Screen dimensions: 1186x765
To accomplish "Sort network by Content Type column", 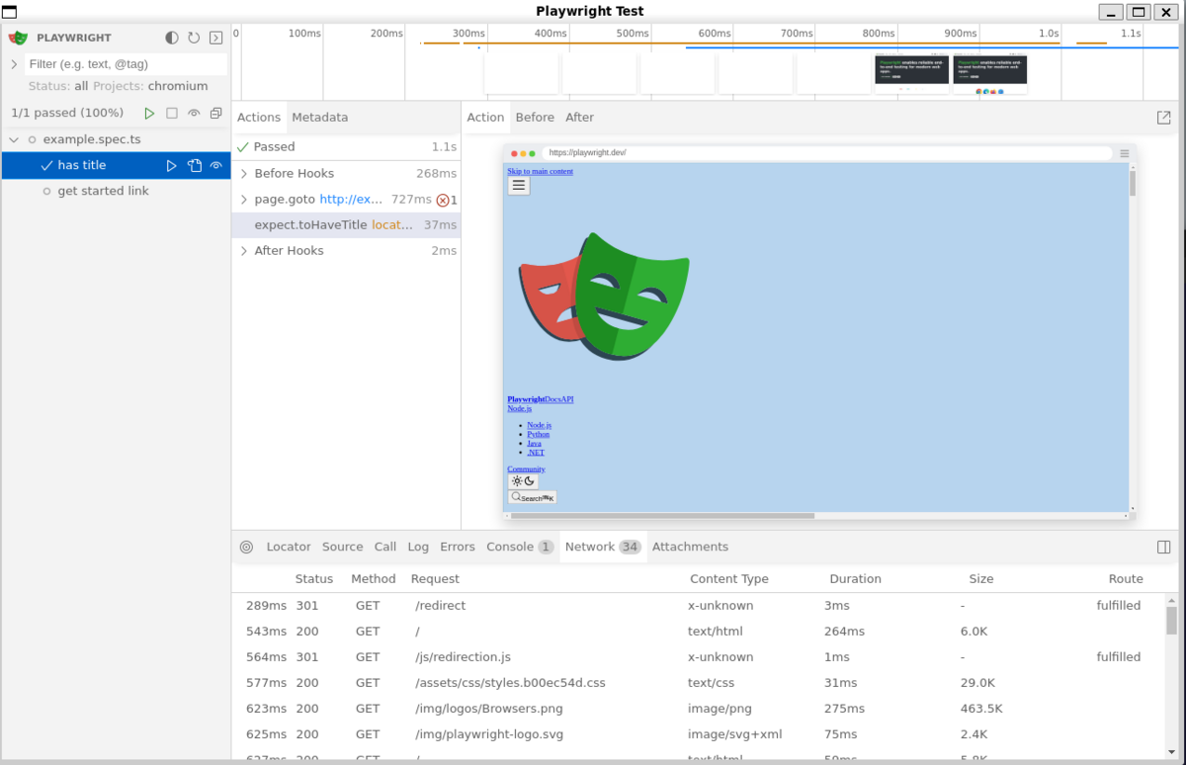I will (728, 579).
